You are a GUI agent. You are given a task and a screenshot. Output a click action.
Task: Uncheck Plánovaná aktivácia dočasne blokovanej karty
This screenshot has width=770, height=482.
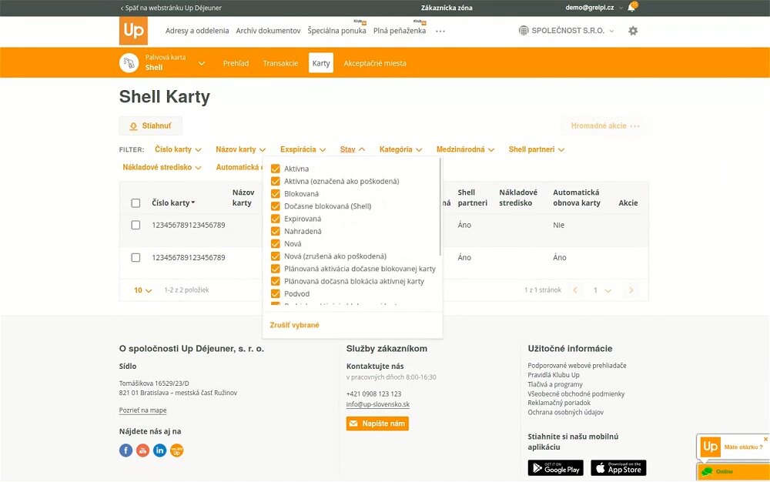(x=276, y=269)
